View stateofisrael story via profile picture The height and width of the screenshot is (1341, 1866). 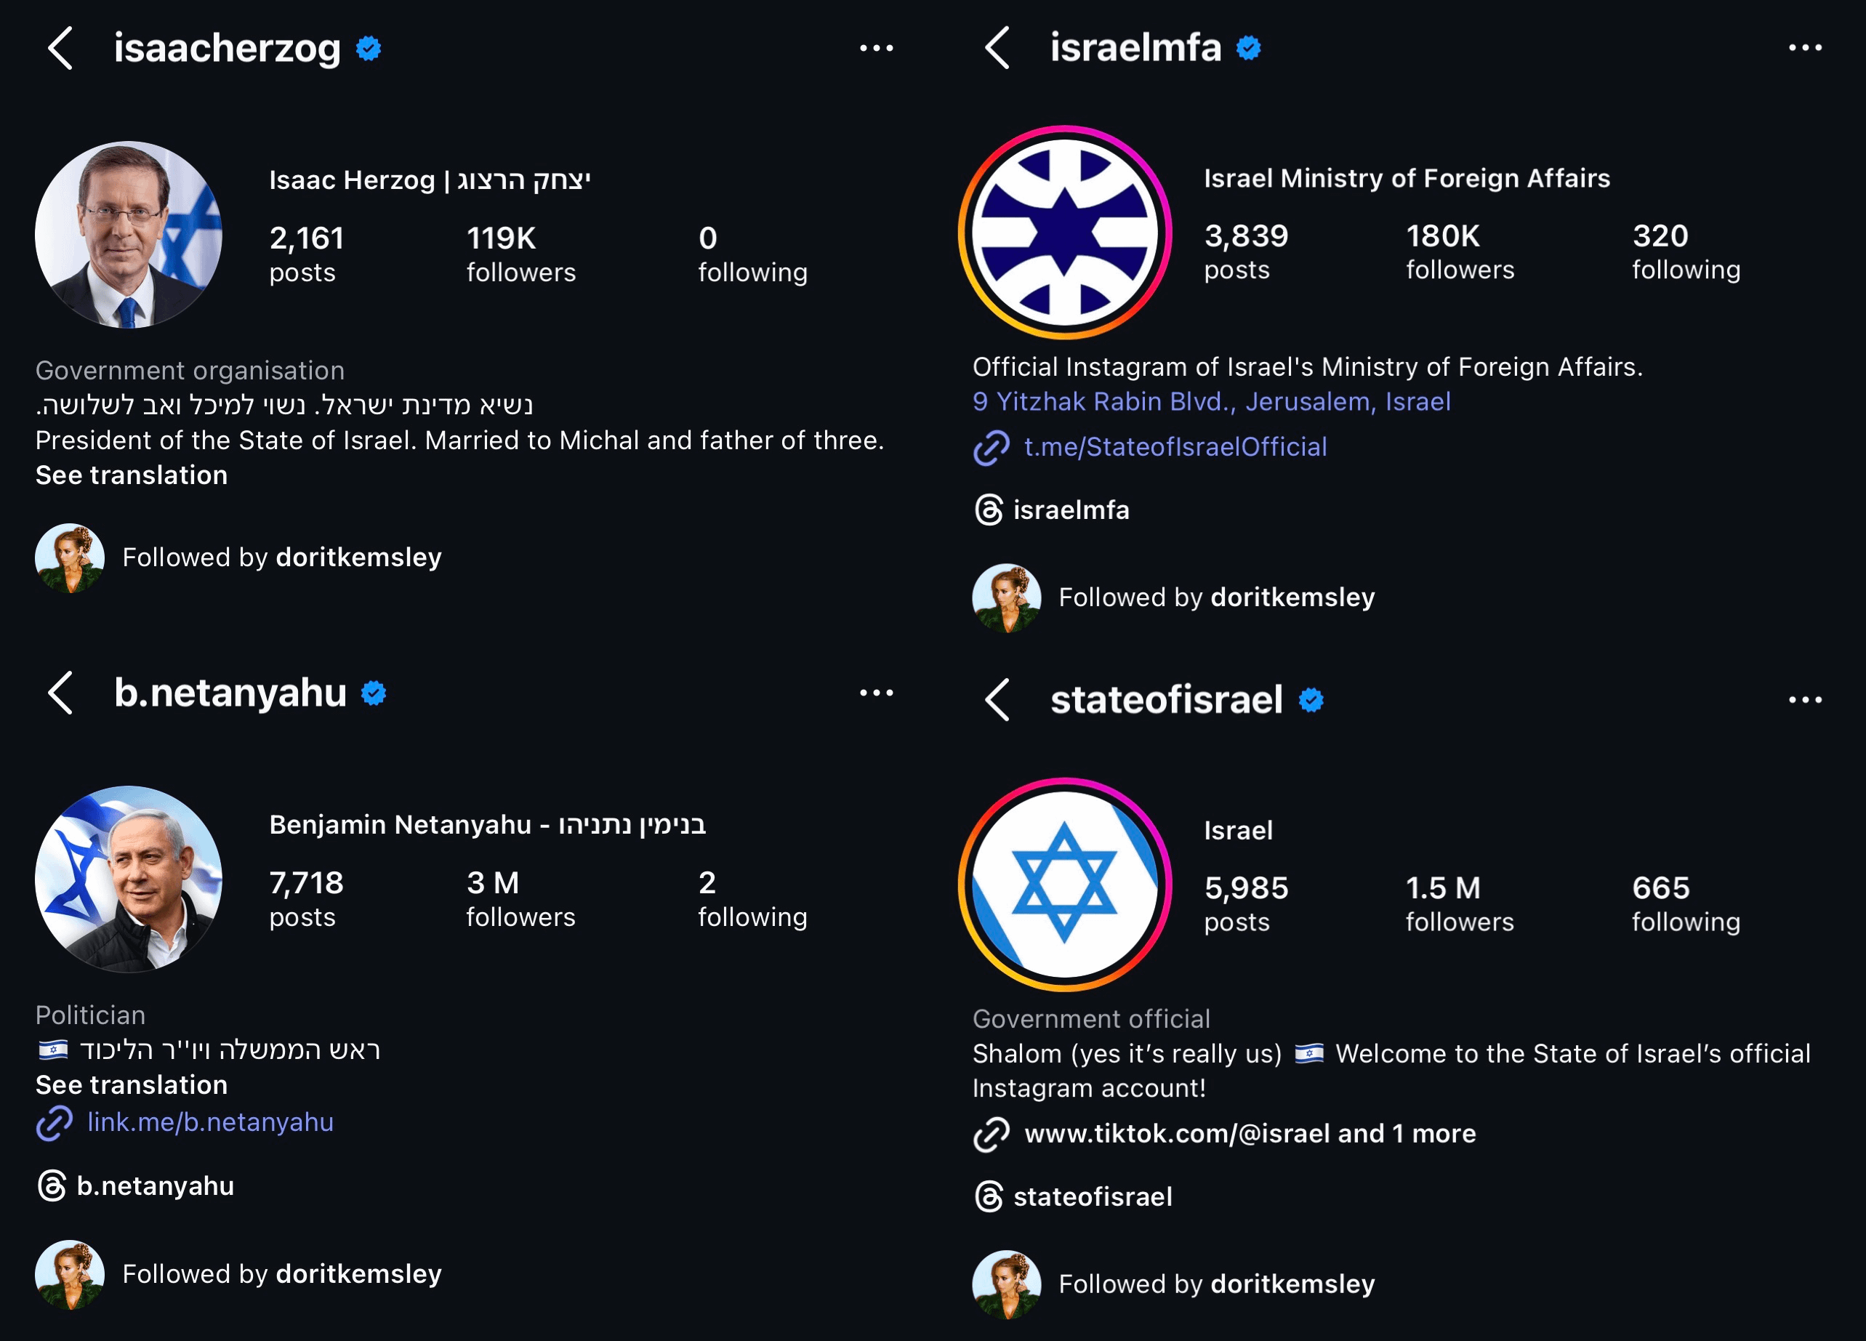[1065, 885]
